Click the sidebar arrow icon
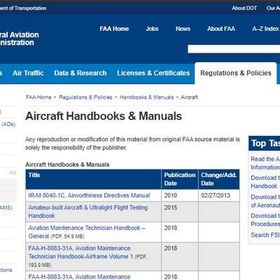 13,173
